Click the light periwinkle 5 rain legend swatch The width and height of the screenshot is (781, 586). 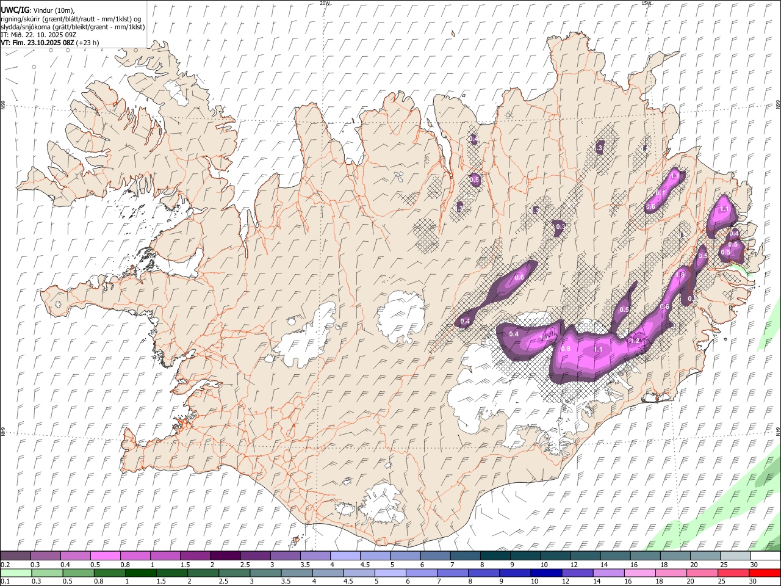(x=390, y=573)
